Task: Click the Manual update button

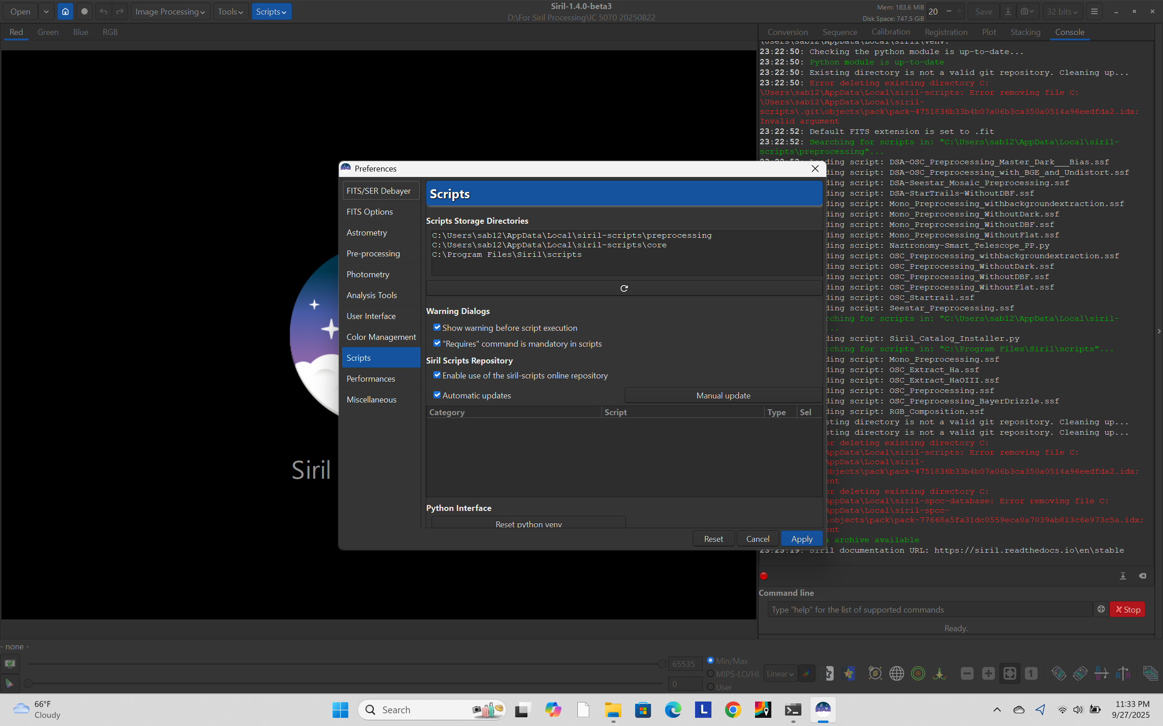Action: tap(723, 395)
